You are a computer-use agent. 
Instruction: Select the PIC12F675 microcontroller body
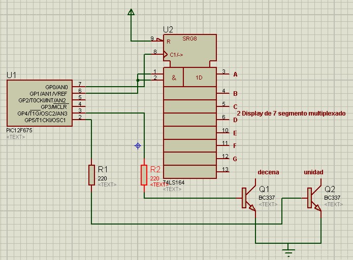coord(39,103)
